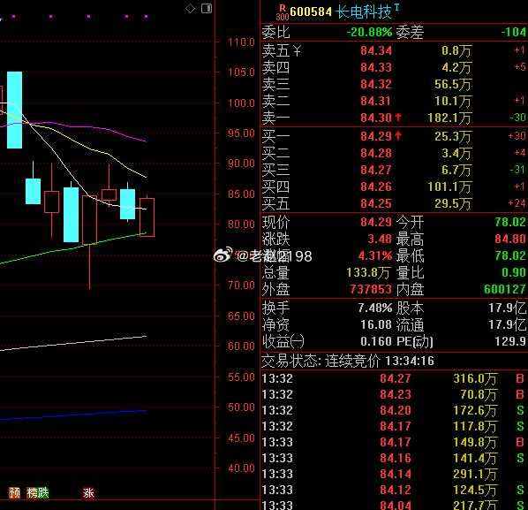Click the 量比 value 0.90
Screen dimensions: 528x510
[514, 272]
